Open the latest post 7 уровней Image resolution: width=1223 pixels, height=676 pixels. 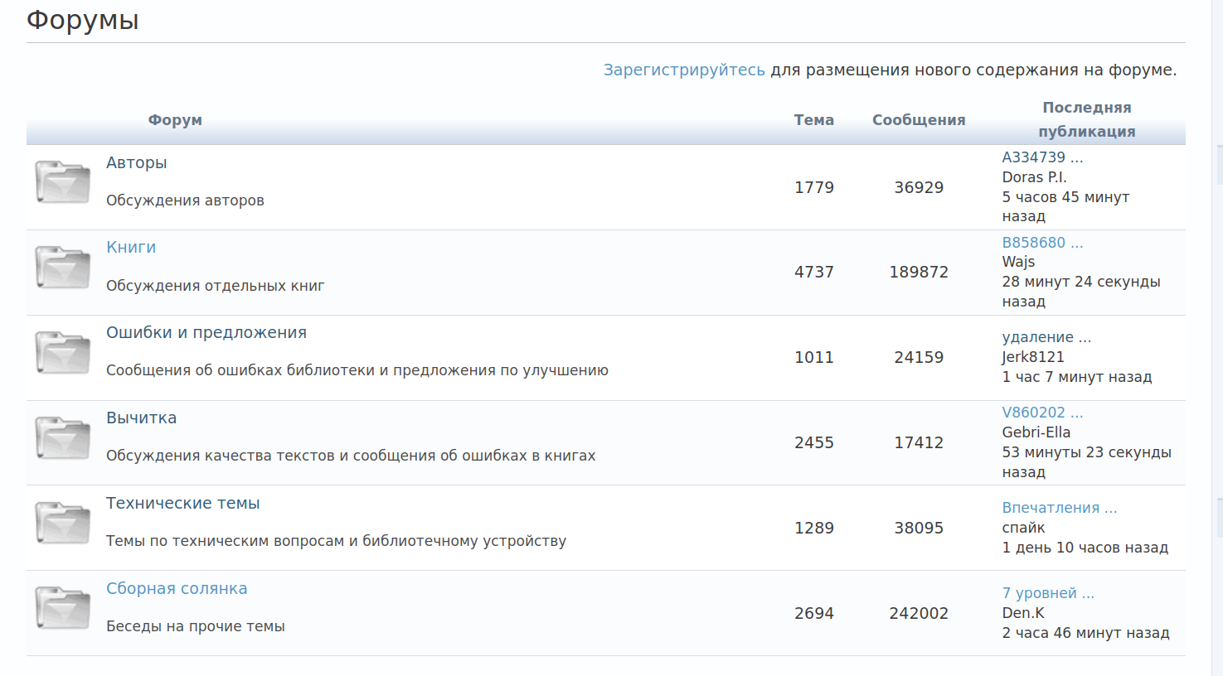pyautogui.click(x=1047, y=593)
